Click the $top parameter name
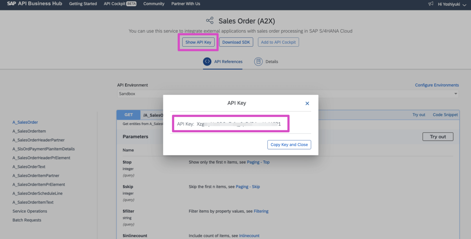 (x=128, y=162)
